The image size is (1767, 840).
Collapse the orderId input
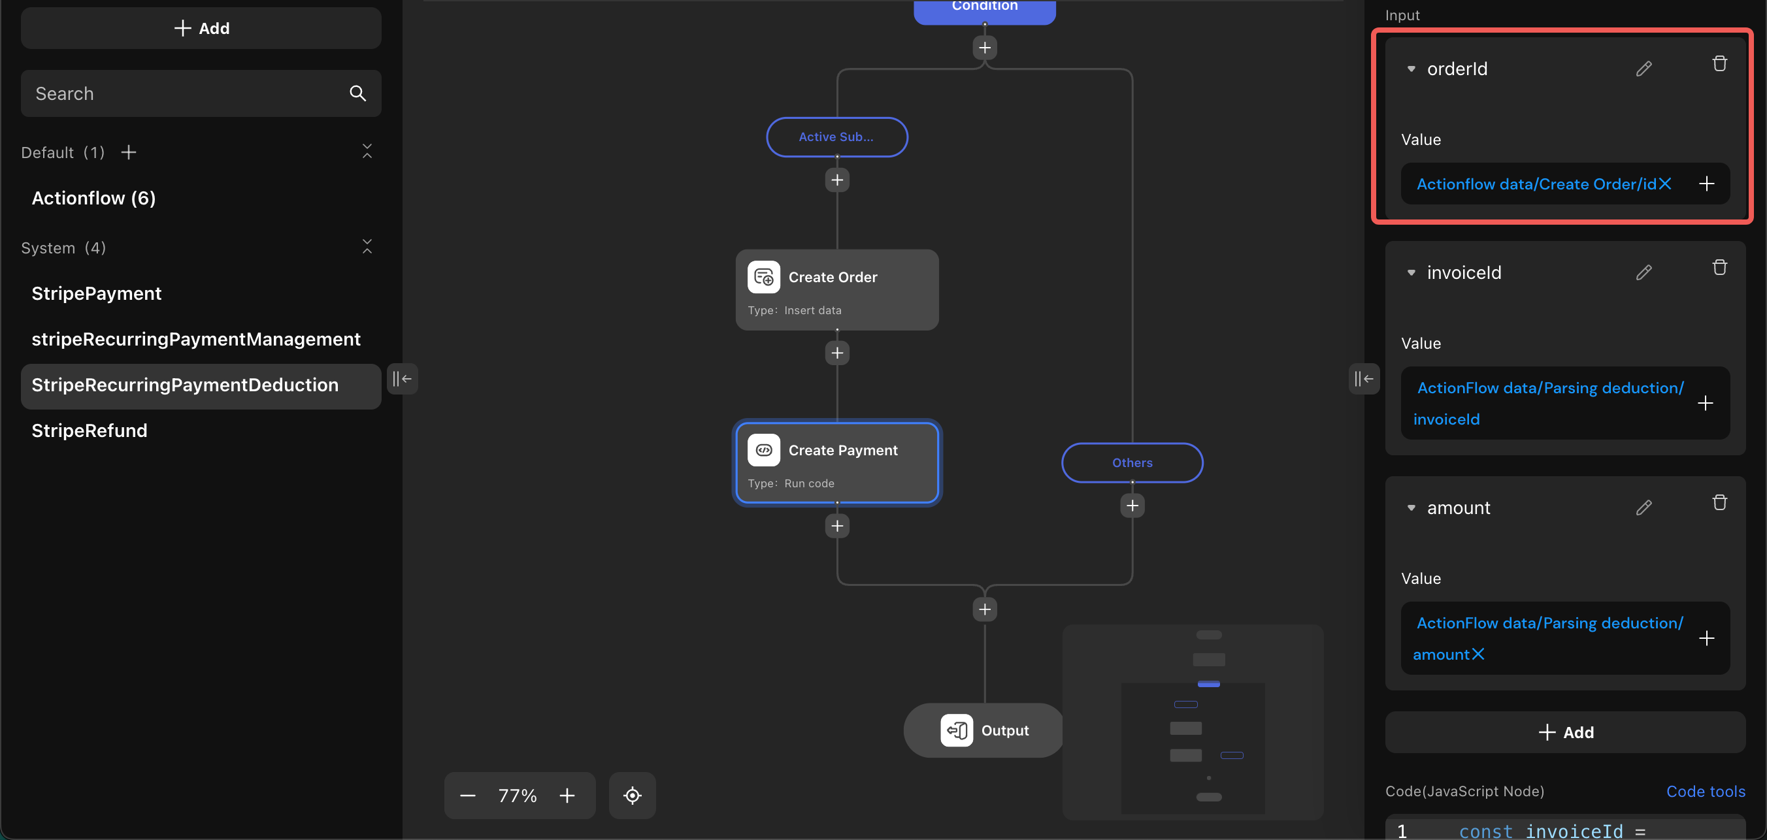(1411, 69)
